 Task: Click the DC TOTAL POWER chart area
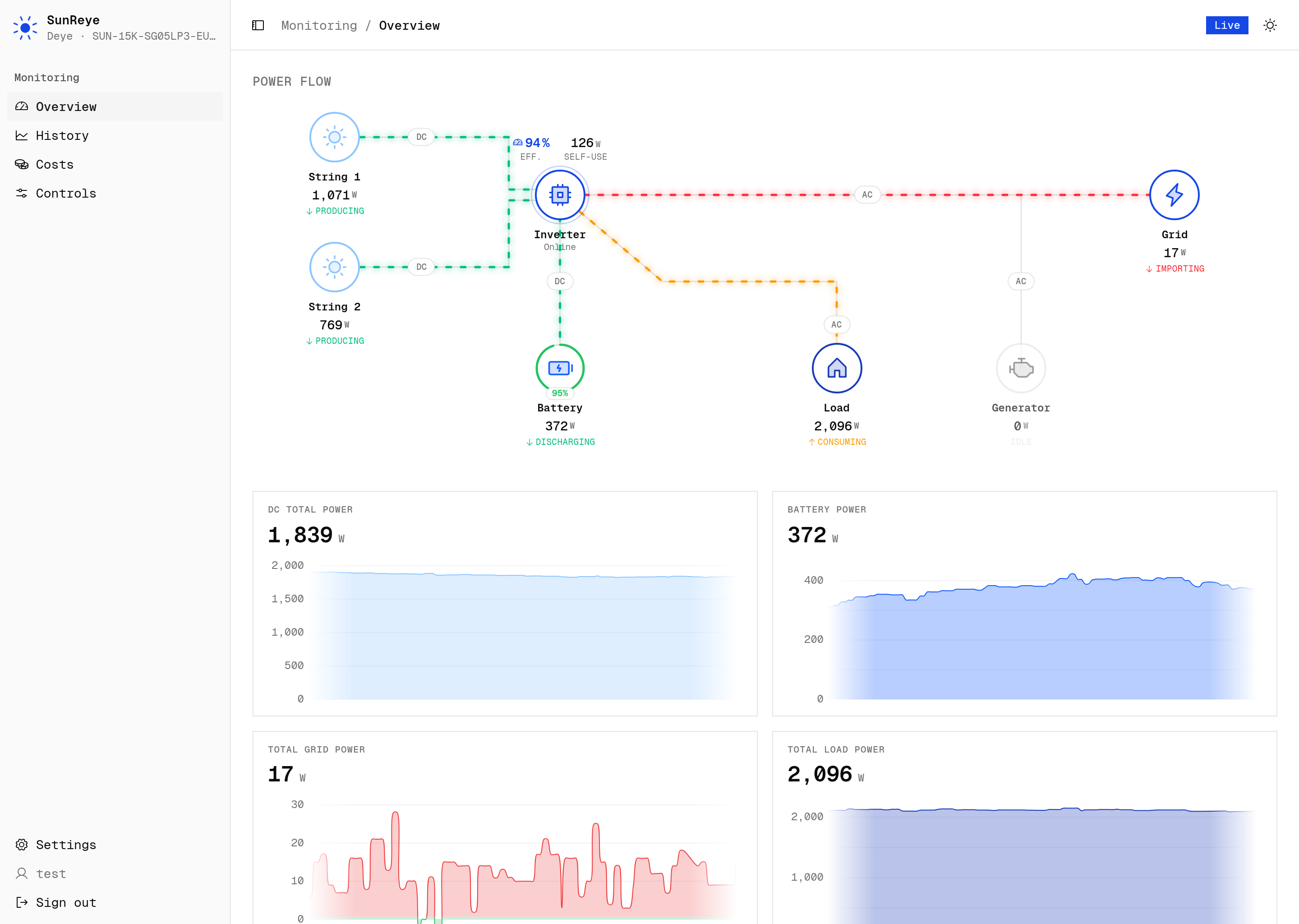tap(523, 632)
